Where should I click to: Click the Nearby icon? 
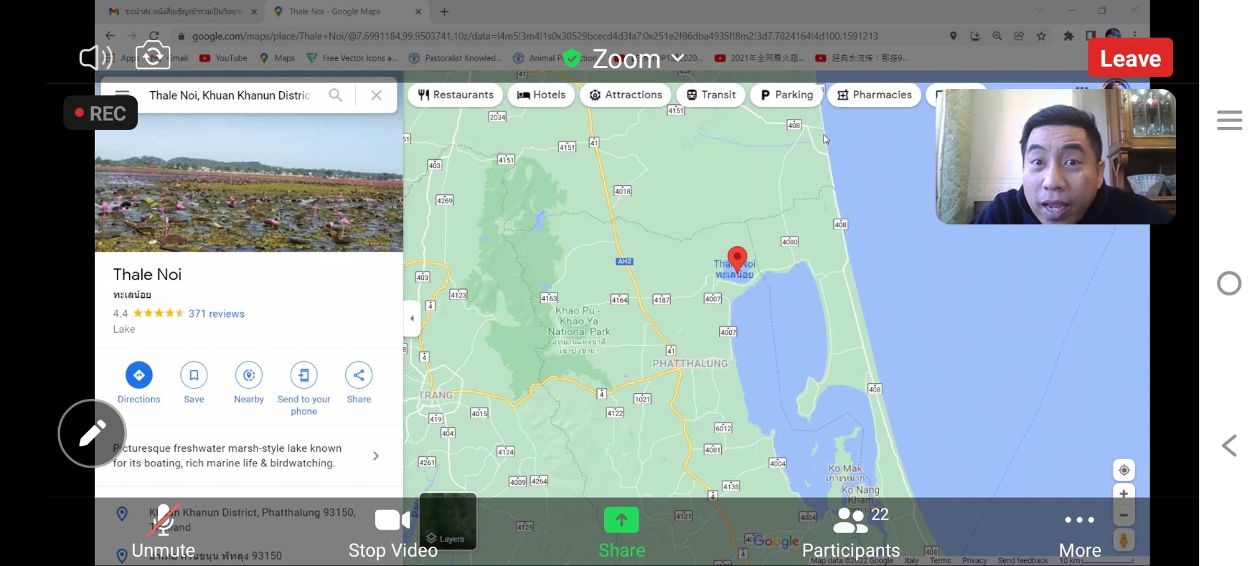tap(248, 375)
